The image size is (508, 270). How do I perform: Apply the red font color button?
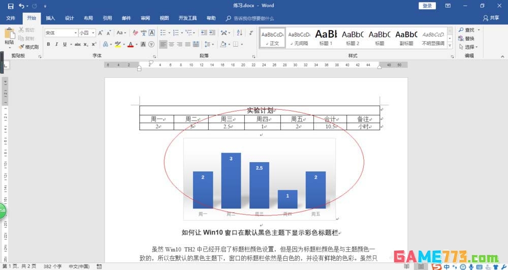[130, 44]
